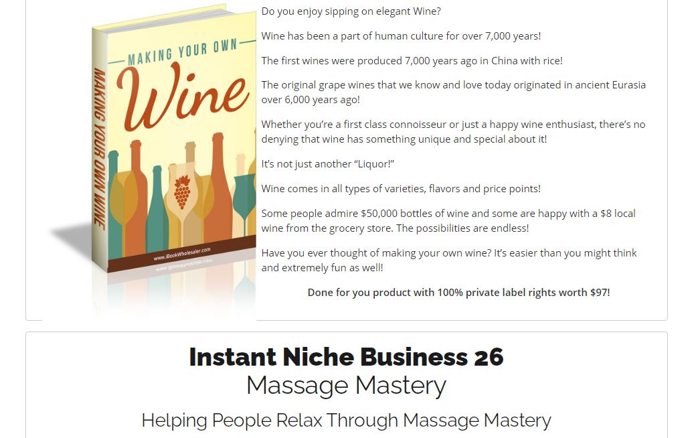This screenshot has height=438, width=692.
Task: Click the 'Massage Mastery' subtitle
Action: coord(346,386)
